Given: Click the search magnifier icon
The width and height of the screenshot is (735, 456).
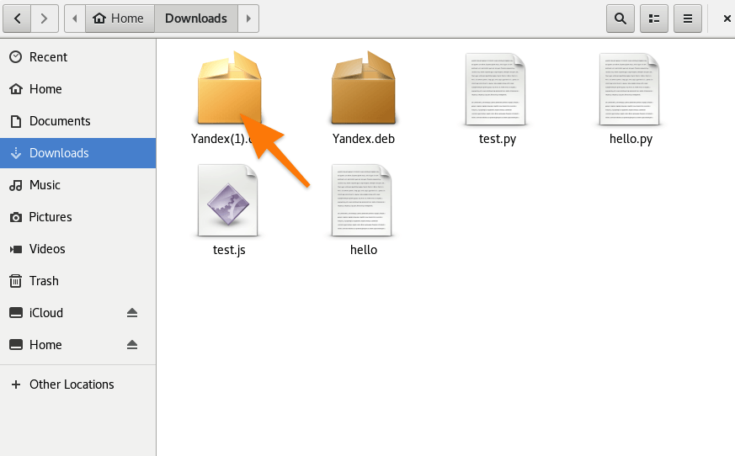Looking at the screenshot, I should [620, 18].
